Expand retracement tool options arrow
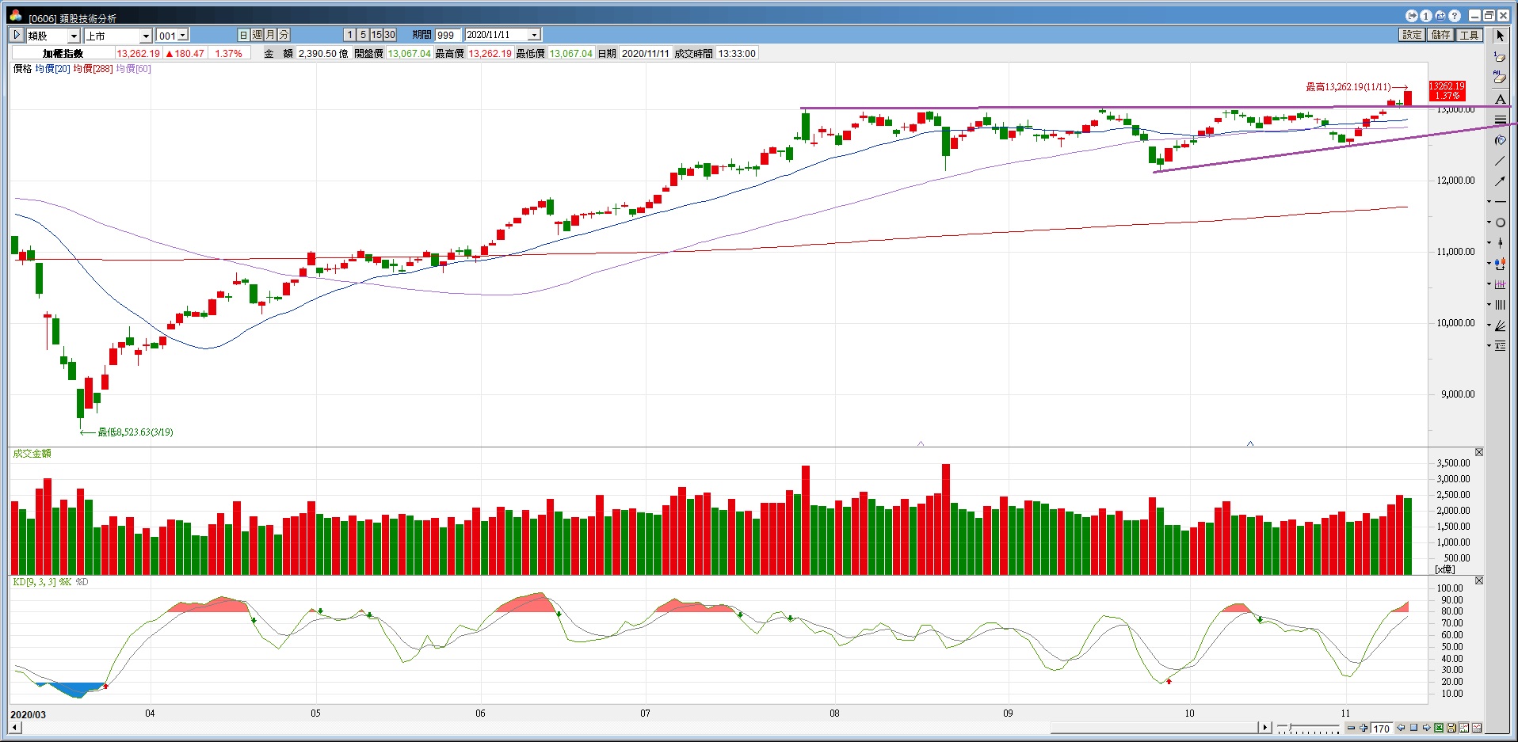Viewport: 1518px width, 742px height. coord(1489,346)
